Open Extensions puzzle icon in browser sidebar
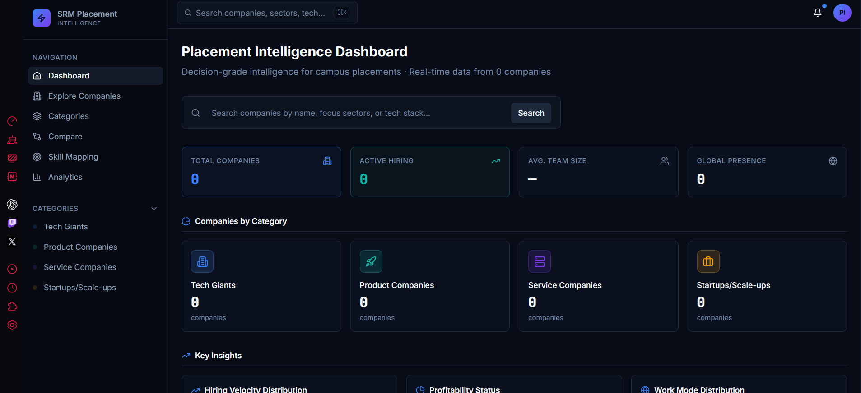 [12, 306]
